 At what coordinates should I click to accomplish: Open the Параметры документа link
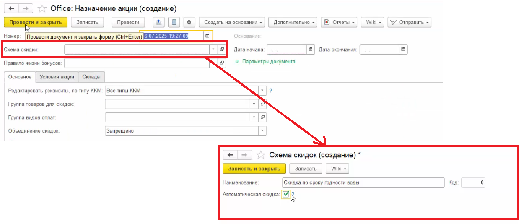[x=268, y=62]
